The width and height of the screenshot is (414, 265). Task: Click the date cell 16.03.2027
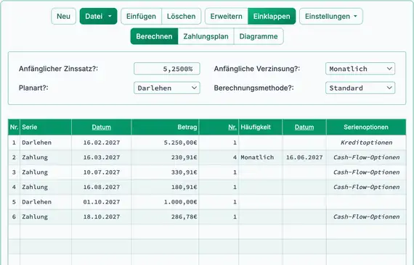pos(102,157)
